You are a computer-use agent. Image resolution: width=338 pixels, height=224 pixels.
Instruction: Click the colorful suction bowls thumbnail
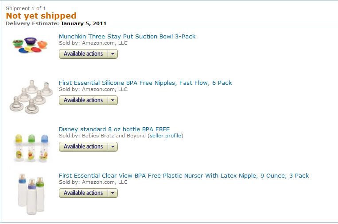(30, 45)
